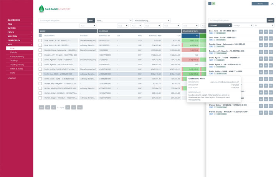Screen dimensions: 276x177
Task: Open the Filter dropdown above the table
Action: 114,20
